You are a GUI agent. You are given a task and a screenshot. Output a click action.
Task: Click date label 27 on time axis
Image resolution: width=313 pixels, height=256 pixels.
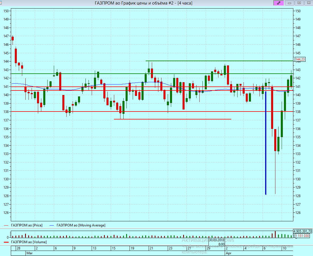pos(189,248)
